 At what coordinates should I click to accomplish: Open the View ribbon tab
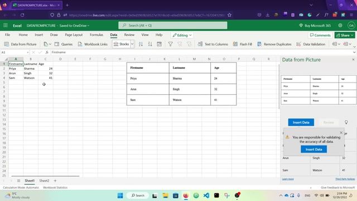[x=145, y=35]
